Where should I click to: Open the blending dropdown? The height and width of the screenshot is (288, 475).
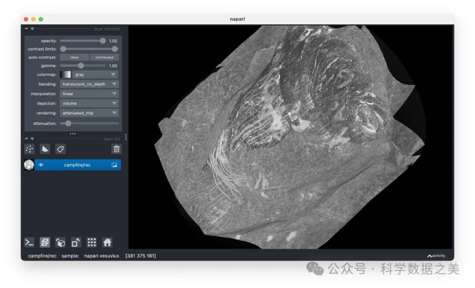(x=89, y=84)
